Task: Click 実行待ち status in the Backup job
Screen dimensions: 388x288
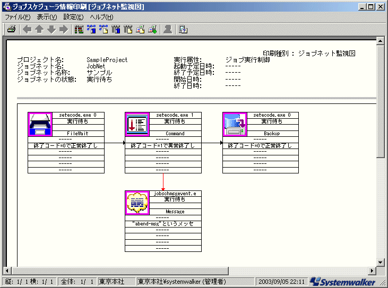Action: tap(272, 121)
